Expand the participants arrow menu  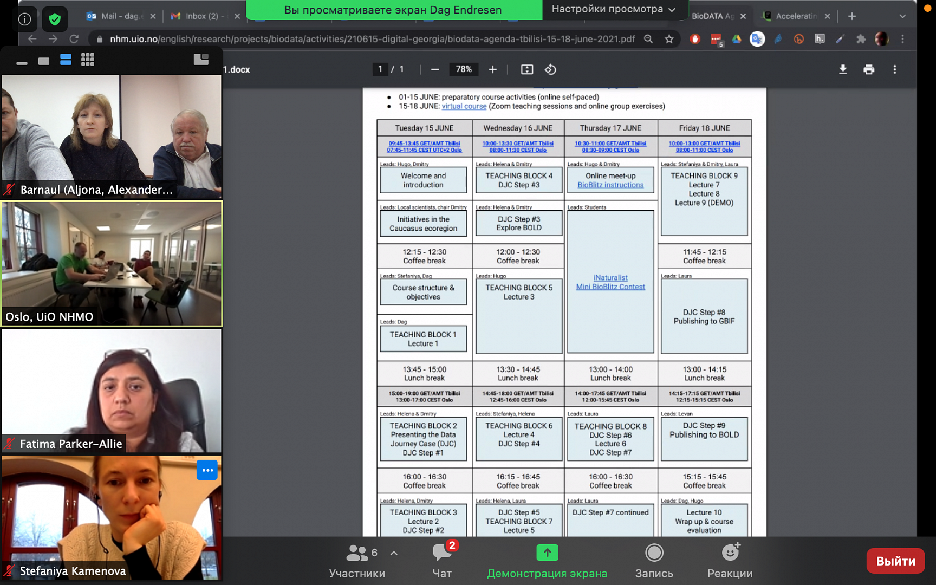(394, 553)
